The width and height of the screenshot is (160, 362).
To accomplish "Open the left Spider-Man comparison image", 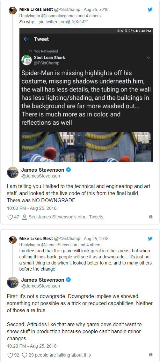I will (54, 147).
